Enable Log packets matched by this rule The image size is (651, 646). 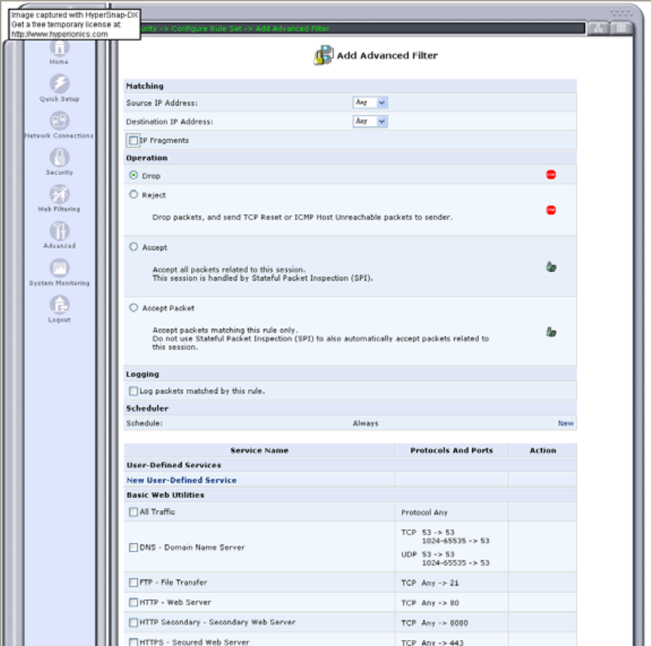tap(133, 391)
